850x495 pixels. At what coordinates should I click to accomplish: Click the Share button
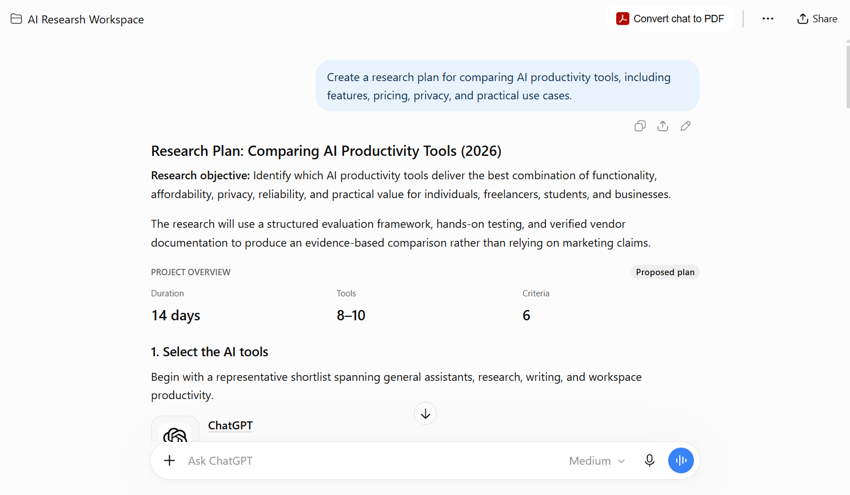tap(817, 19)
